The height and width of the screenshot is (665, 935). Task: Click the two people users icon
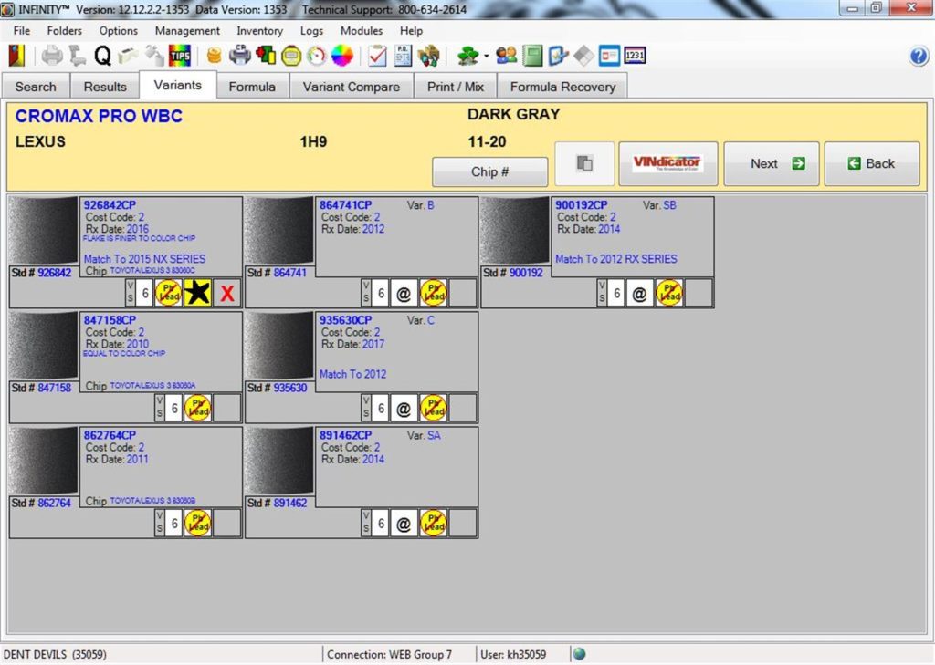(x=506, y=56)
